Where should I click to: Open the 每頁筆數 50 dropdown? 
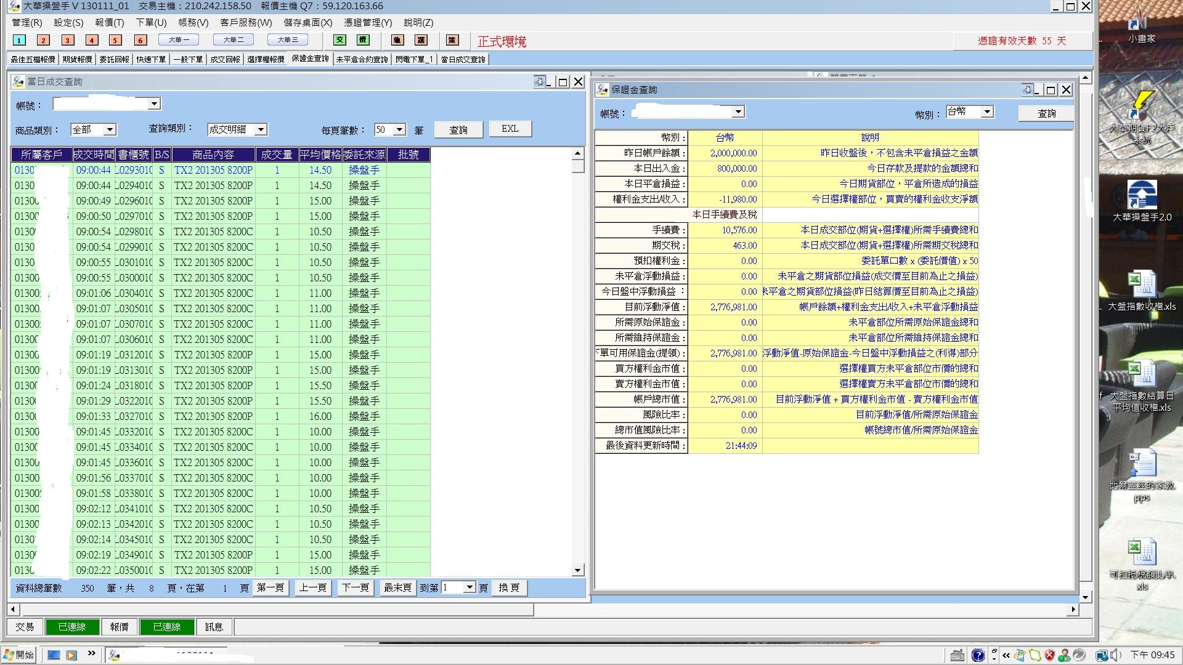point(399,130)
